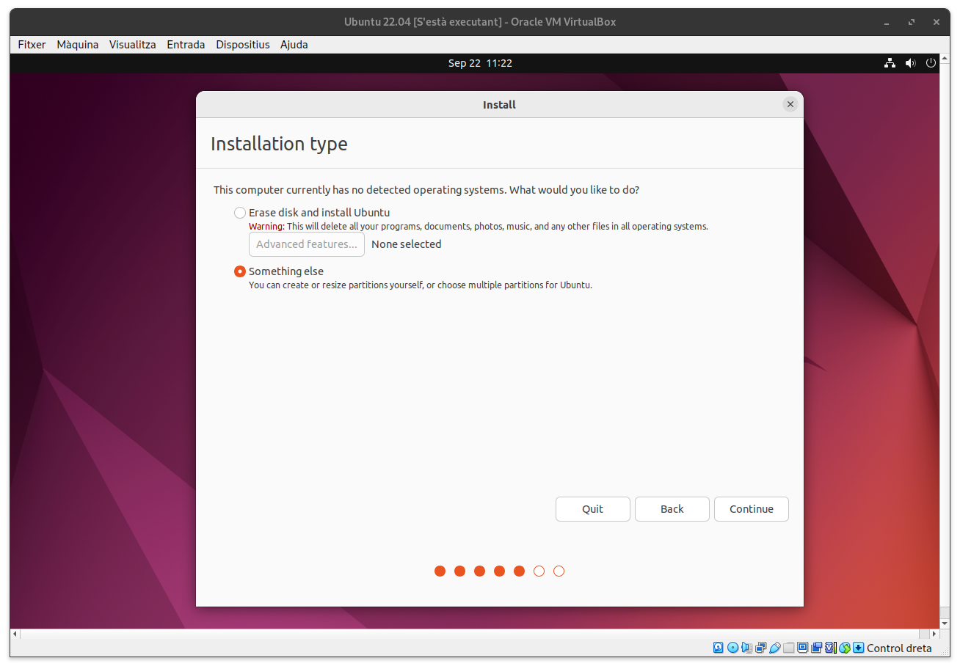Click the mouse integration status icon
Screen dimensions: 960x669
[x=845, y=648]
